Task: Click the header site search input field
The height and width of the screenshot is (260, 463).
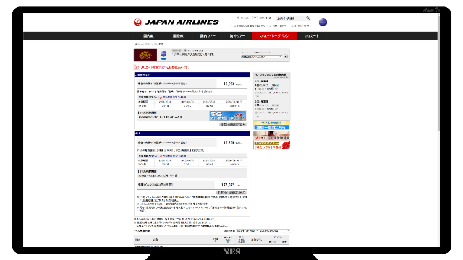Action: tap(291, 18)
